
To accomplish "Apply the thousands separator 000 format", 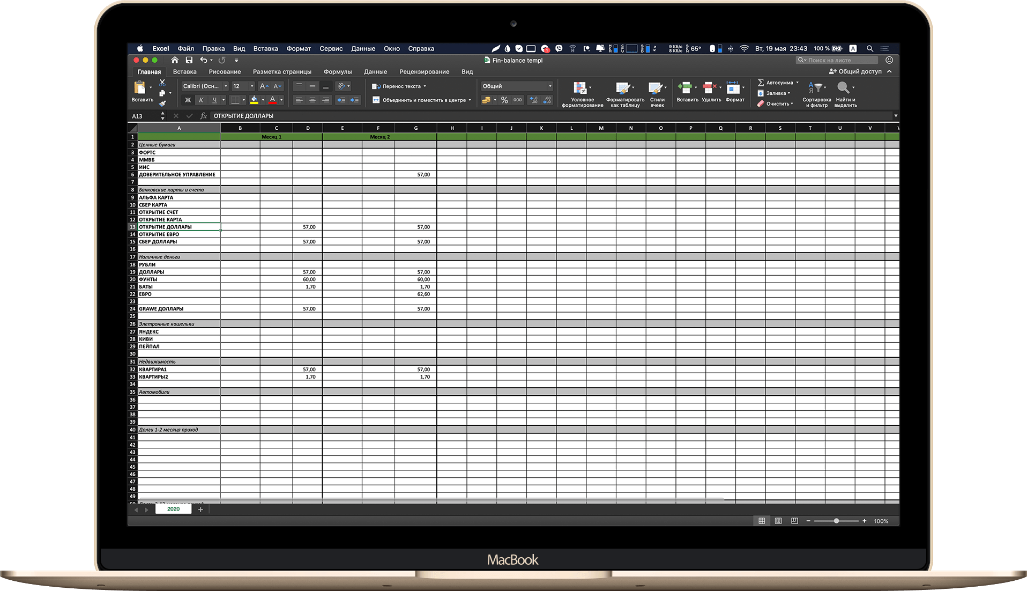I will click(517, 100).
